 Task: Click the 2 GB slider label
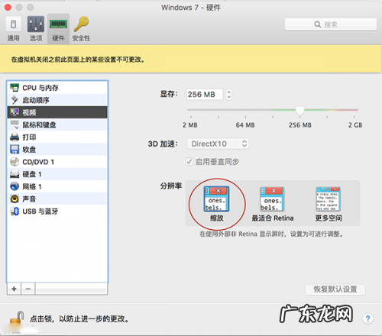(x=355, y=125)
